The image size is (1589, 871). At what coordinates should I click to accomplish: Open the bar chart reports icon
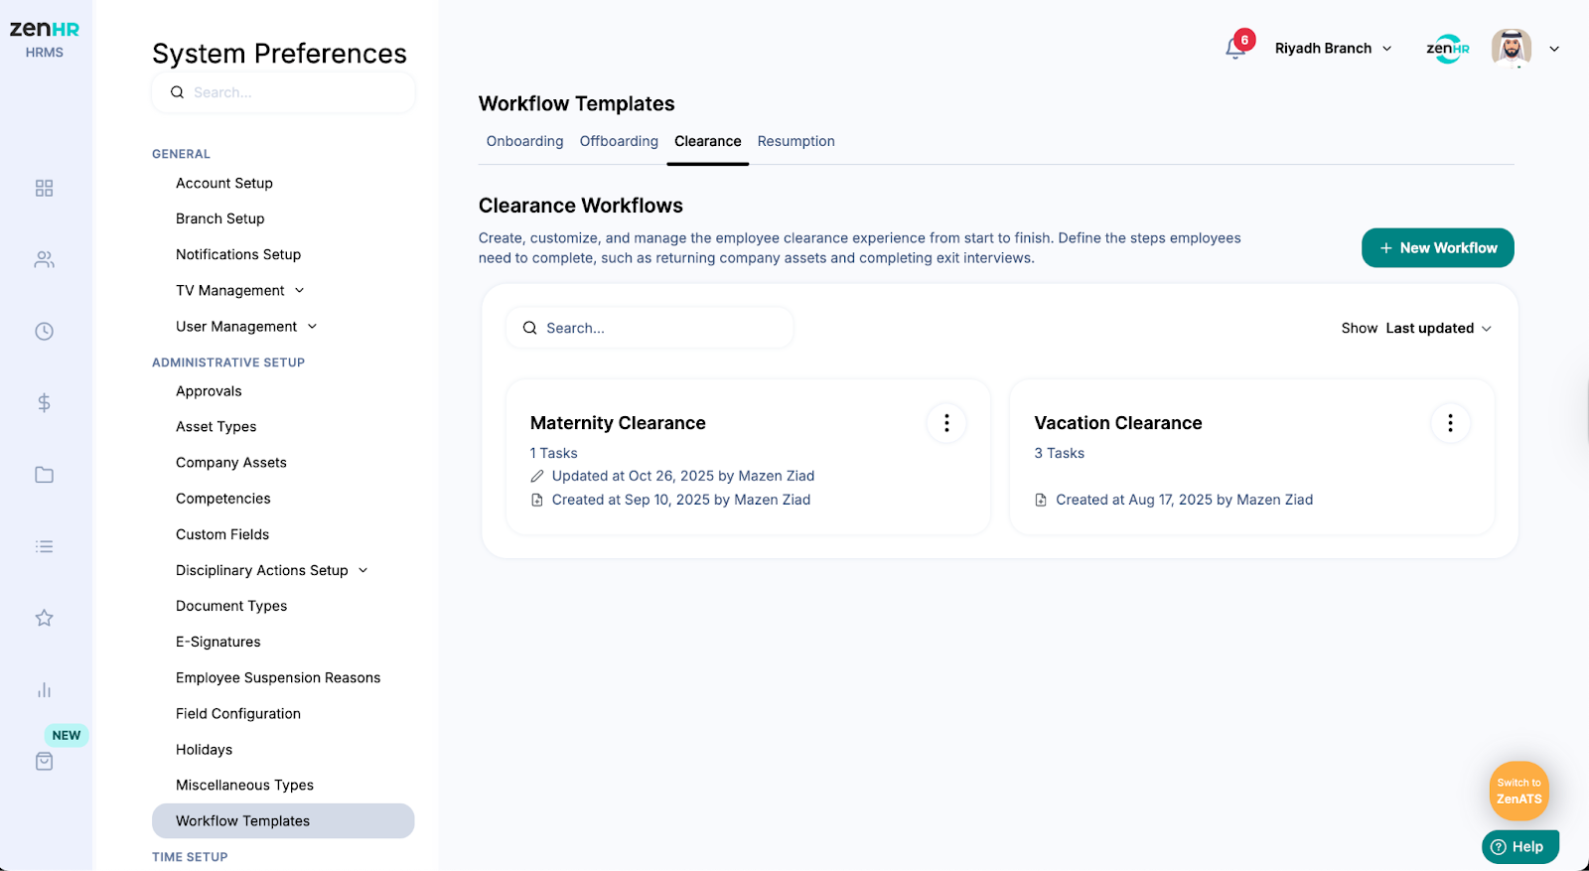44,689
